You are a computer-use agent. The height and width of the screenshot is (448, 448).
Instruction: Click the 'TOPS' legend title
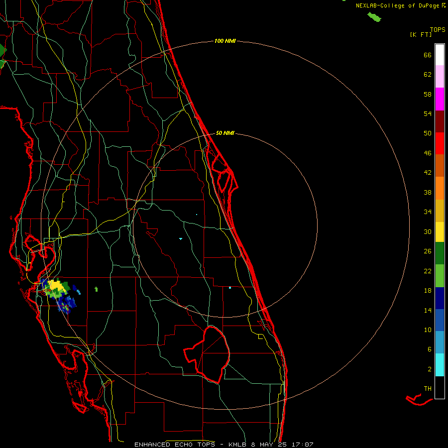(x=438, y=29)
